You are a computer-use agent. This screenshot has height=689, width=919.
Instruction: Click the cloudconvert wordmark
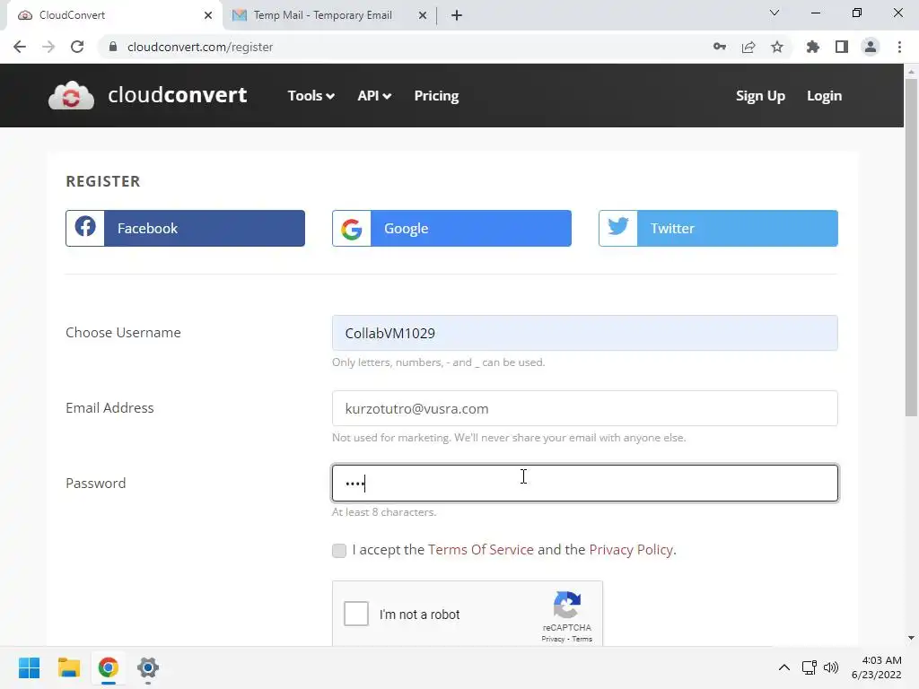click(x=177, y=95)
